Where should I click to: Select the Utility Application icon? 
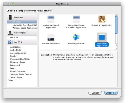click(76, 37)
